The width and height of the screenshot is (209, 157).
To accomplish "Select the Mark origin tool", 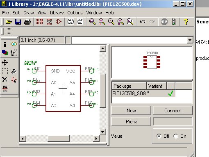I will pyautogui.click(x=14, y=52).
